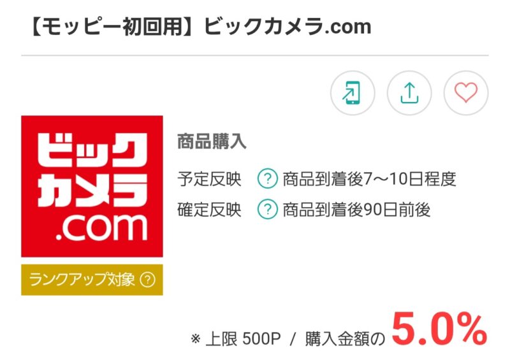Viewport: 510px width, 360px height.
Task: Select the 商品購入 heading
Action: (212, 142)
